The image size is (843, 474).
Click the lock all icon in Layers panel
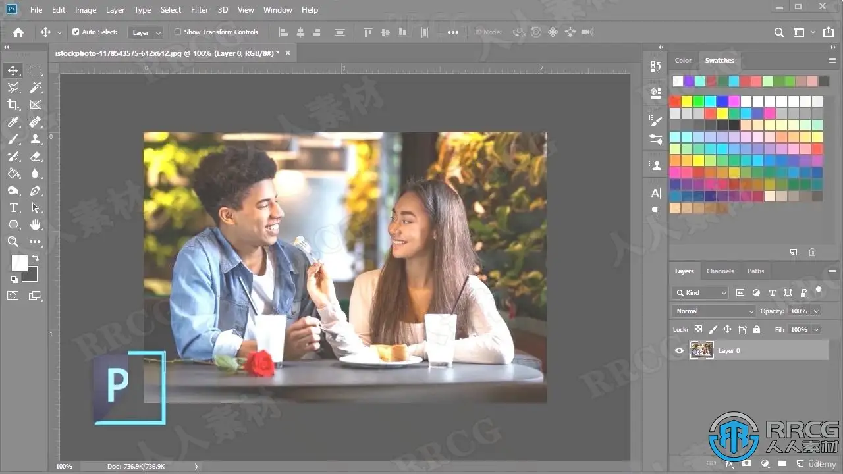pos(756,329)
